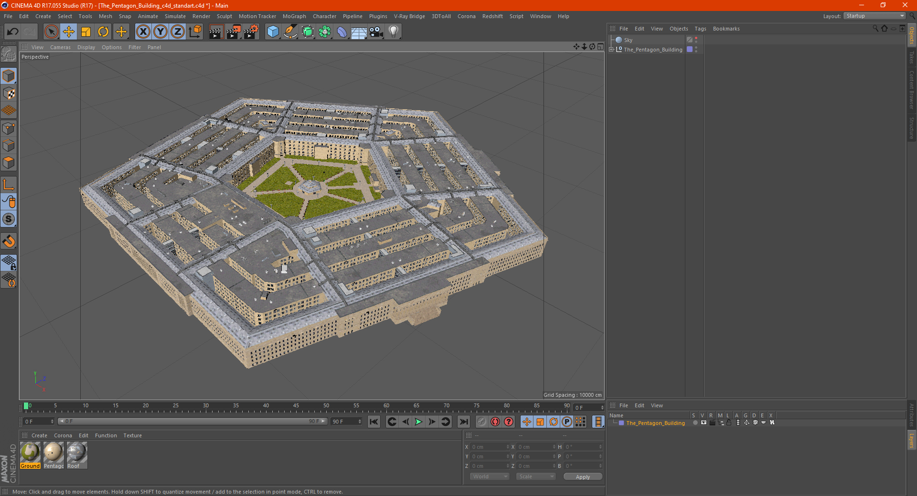Switch to the Takes side tab
917x496 pixels.
pyautogui.click(x=911, y=57)
